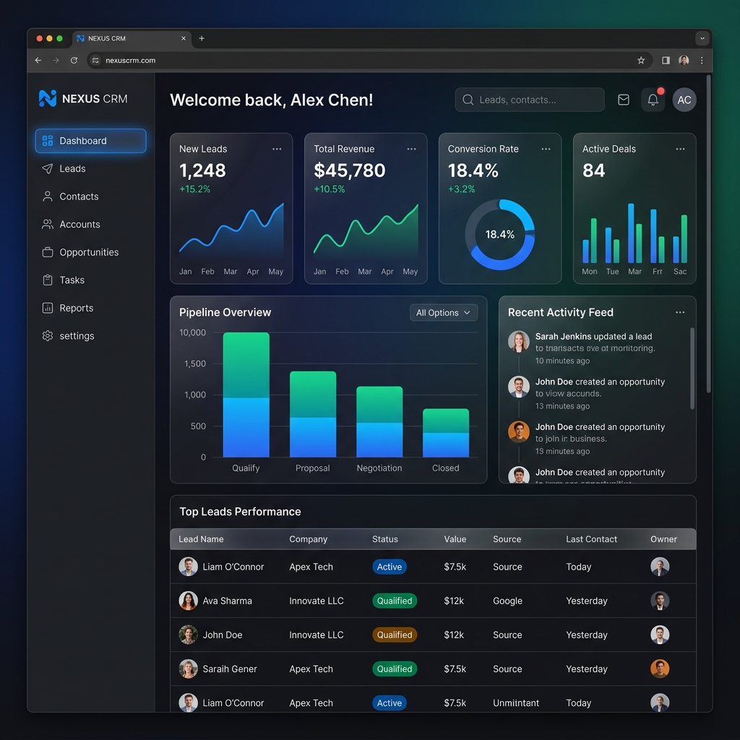Sort by Last Contact column header
This screenshot has height=740, width=740.
coord(591,539)
